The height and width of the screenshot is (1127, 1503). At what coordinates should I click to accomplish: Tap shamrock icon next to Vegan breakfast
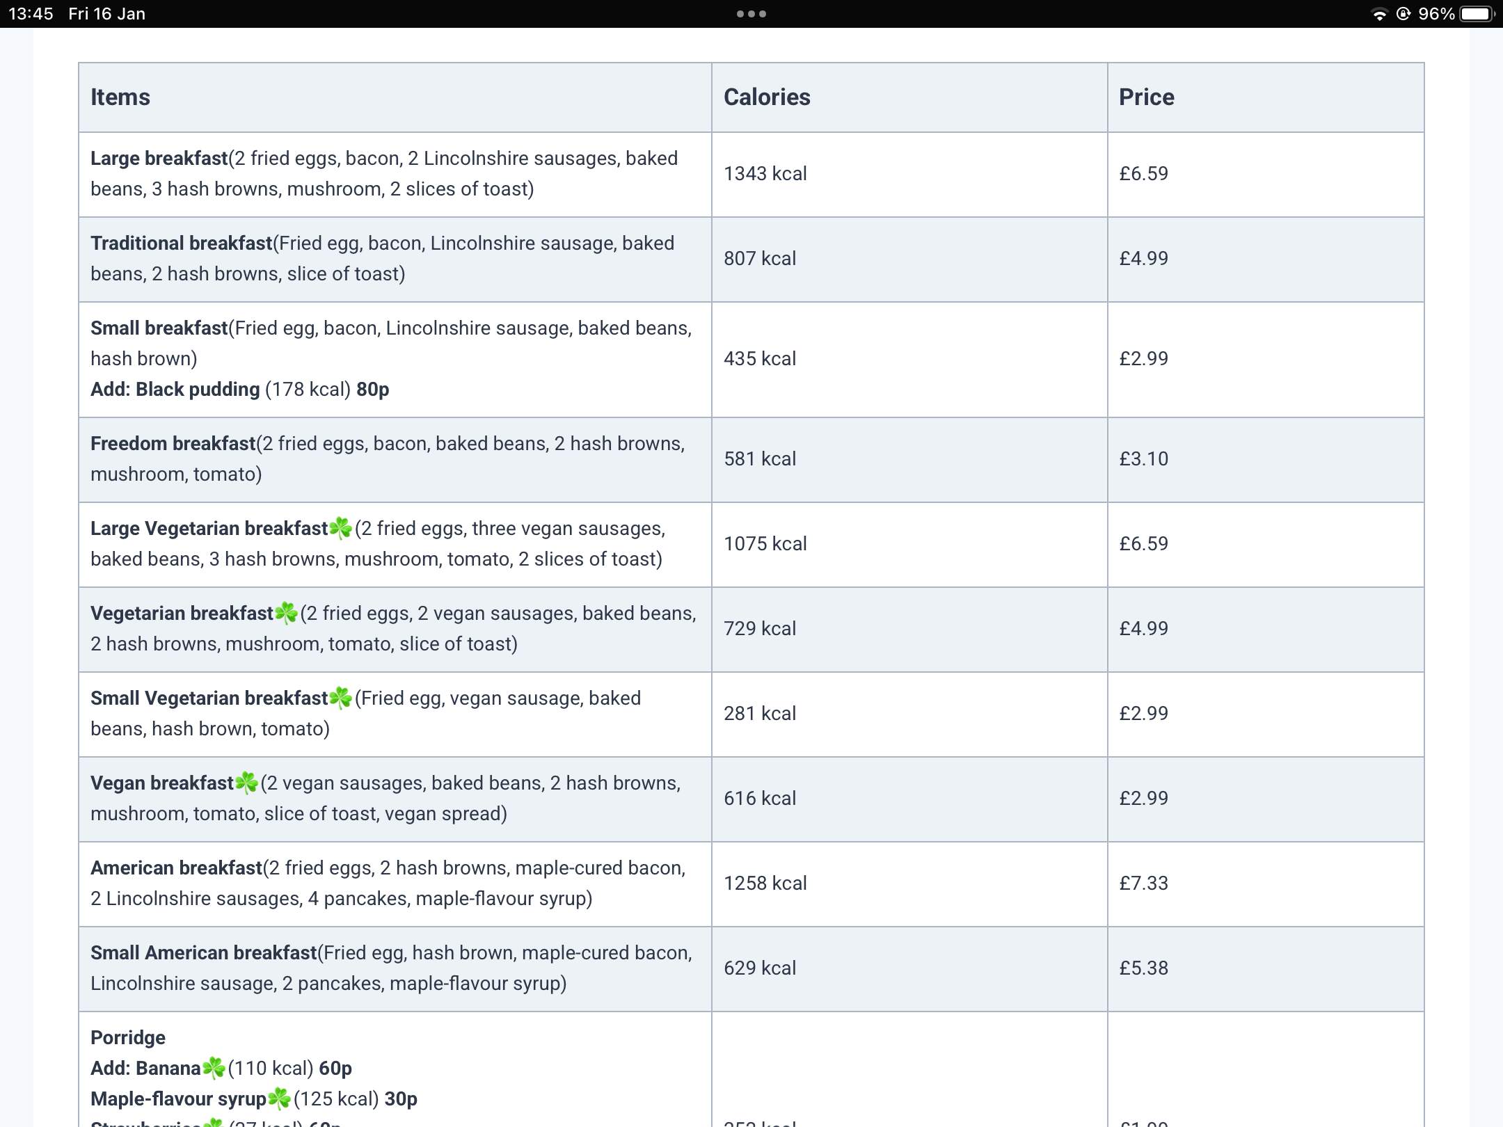point(246,783)
